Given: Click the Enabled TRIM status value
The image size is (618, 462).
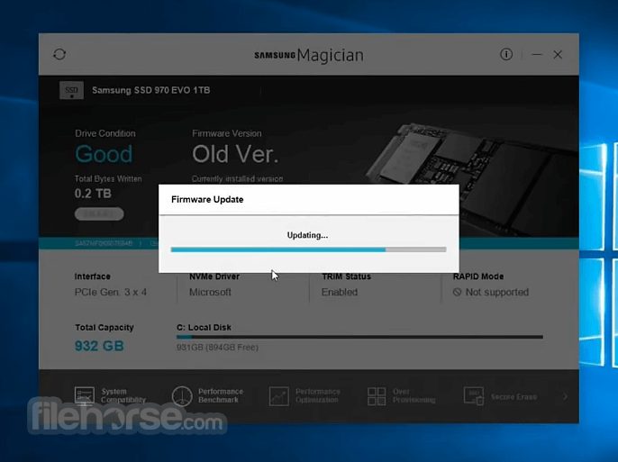Looking at the screenshot, I should (x=340, y=293).
